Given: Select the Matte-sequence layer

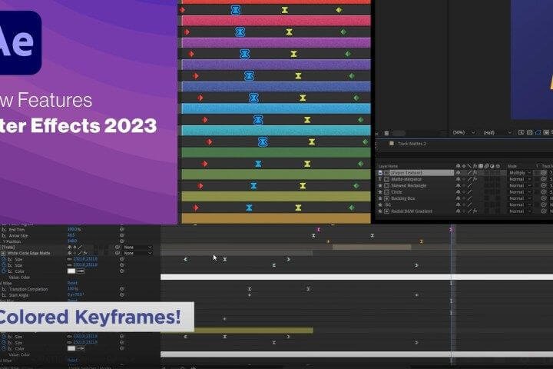Looking at the screenshot, I should click(406, 179).
